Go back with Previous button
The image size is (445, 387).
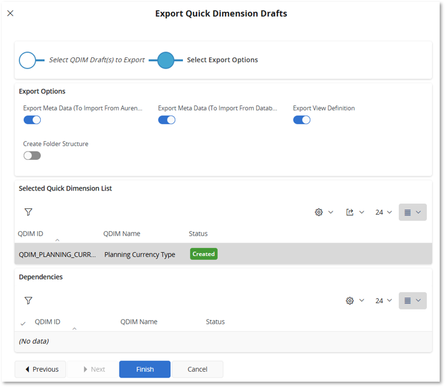(x=40, y=369)
